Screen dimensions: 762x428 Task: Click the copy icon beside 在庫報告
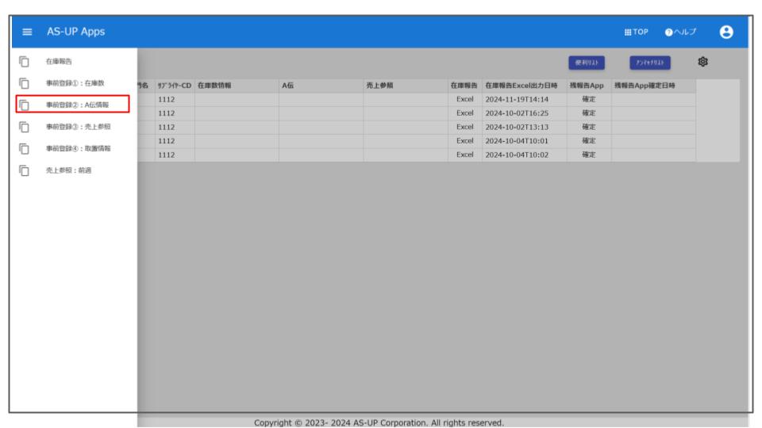coord(24,61)
